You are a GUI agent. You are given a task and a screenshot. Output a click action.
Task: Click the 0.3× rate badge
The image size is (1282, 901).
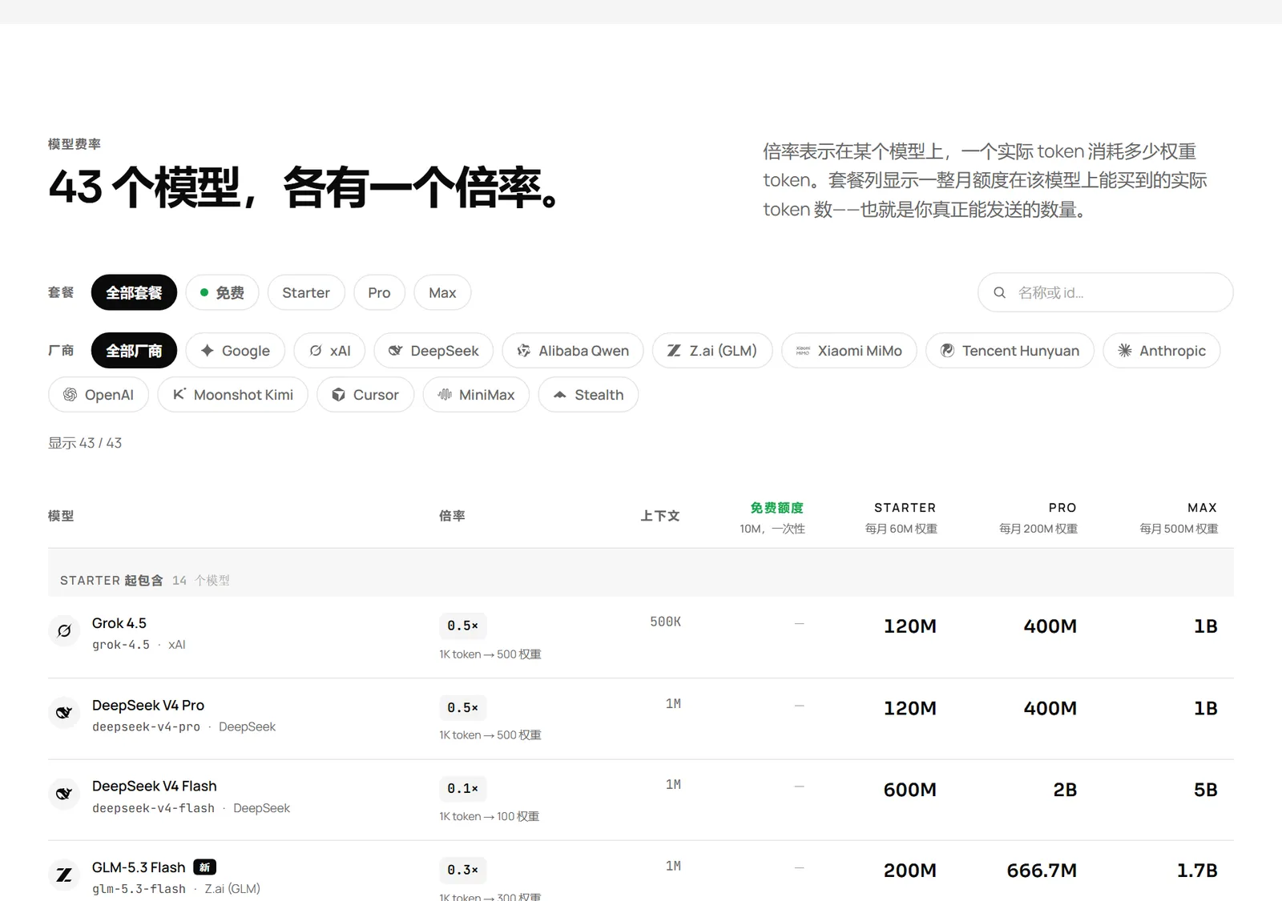pyautogui.click(x=463, y=870)
